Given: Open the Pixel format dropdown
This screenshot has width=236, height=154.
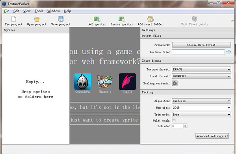Looking at the screenshot, I should click(201, 76).
